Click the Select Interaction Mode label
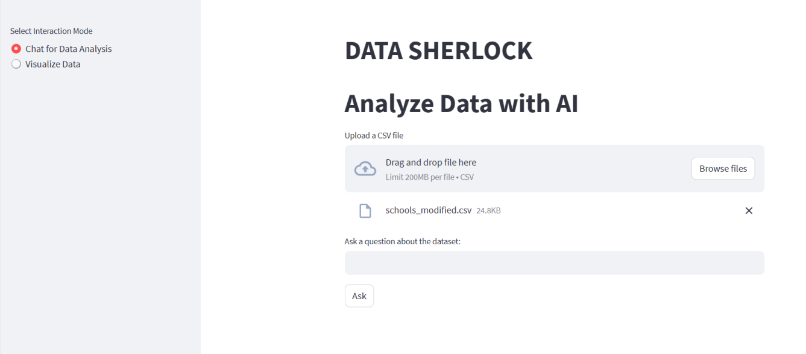 click(51, 31)
